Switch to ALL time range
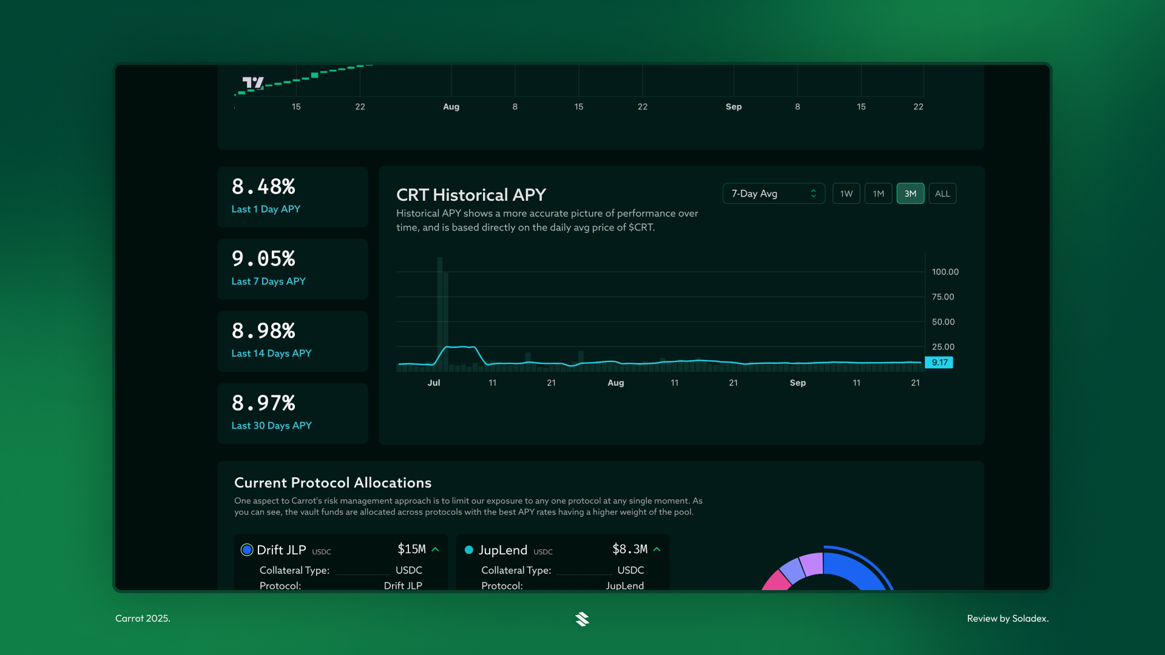The image size is (1165, 655). coord(942,193)
